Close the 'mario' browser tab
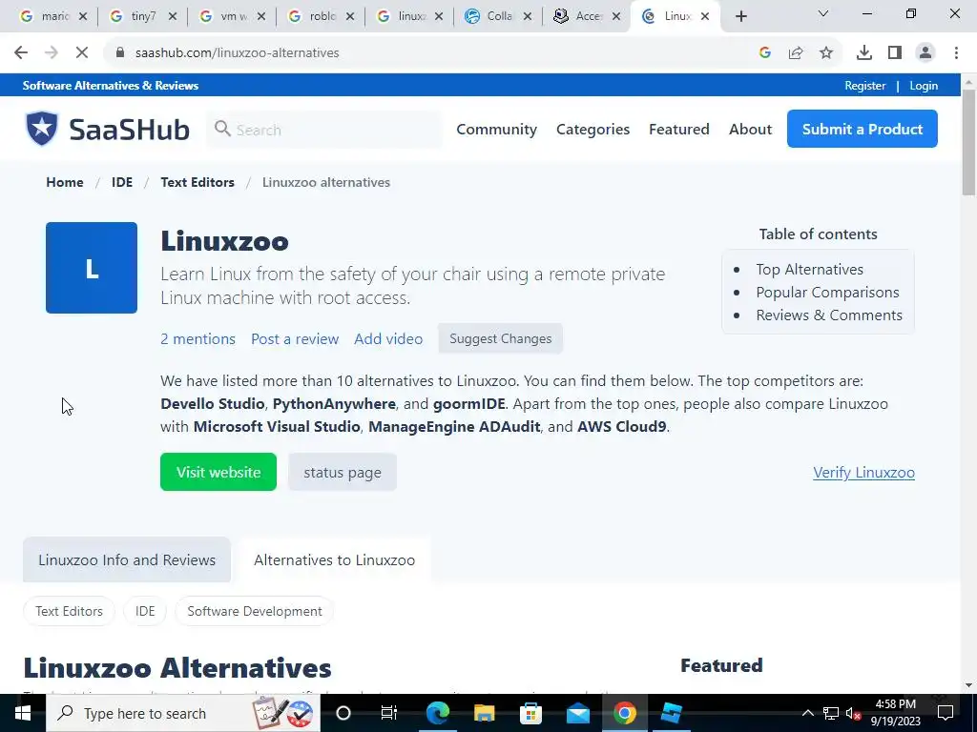977x732 pixels. (x=83, y=17)
